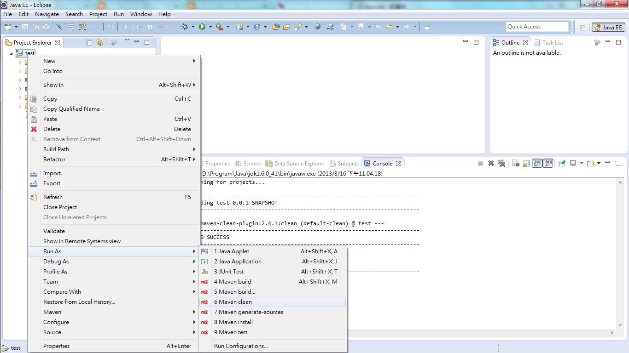Switch to the Data Source Explorer tab
629x353 pixels.
295,163
